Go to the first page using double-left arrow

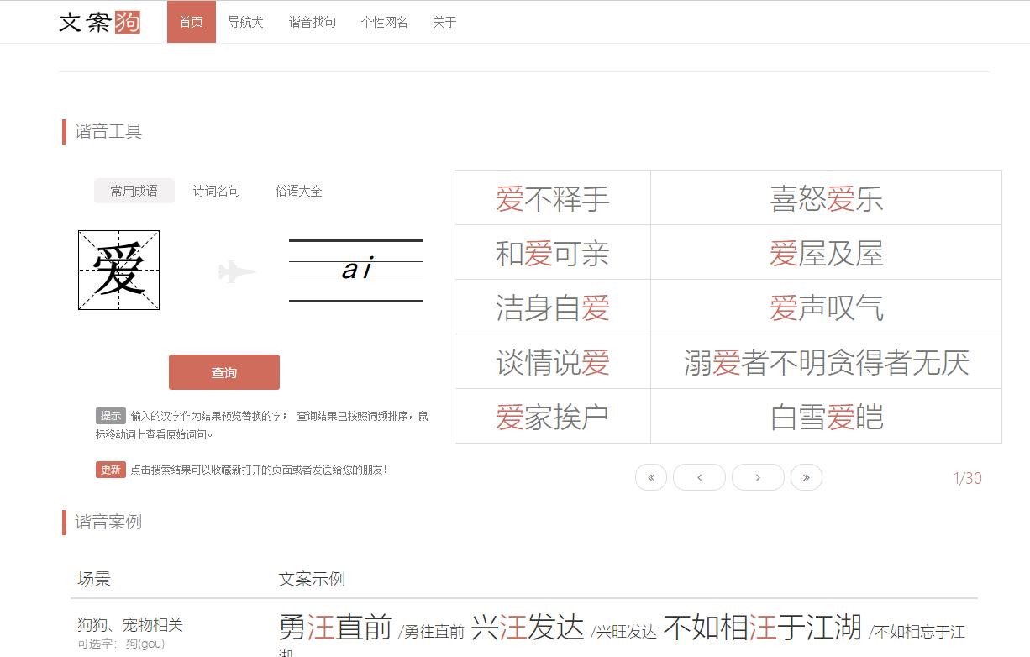click(x=651, y=476)
